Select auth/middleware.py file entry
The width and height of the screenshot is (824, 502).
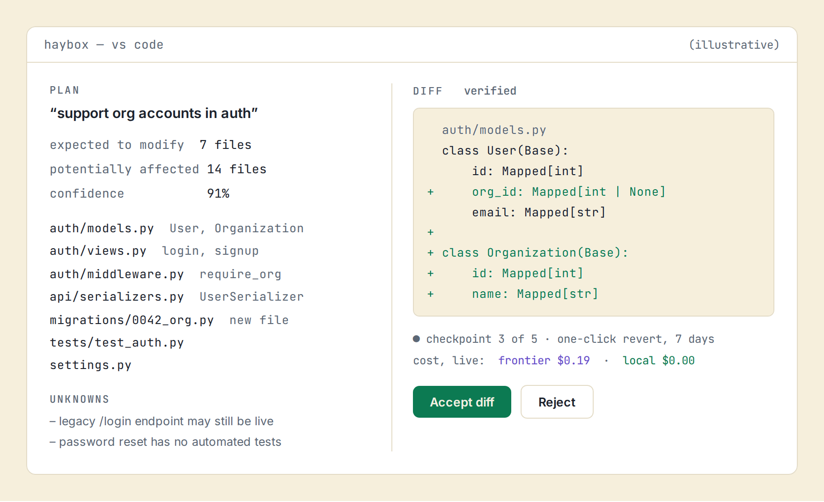point(117,274)
